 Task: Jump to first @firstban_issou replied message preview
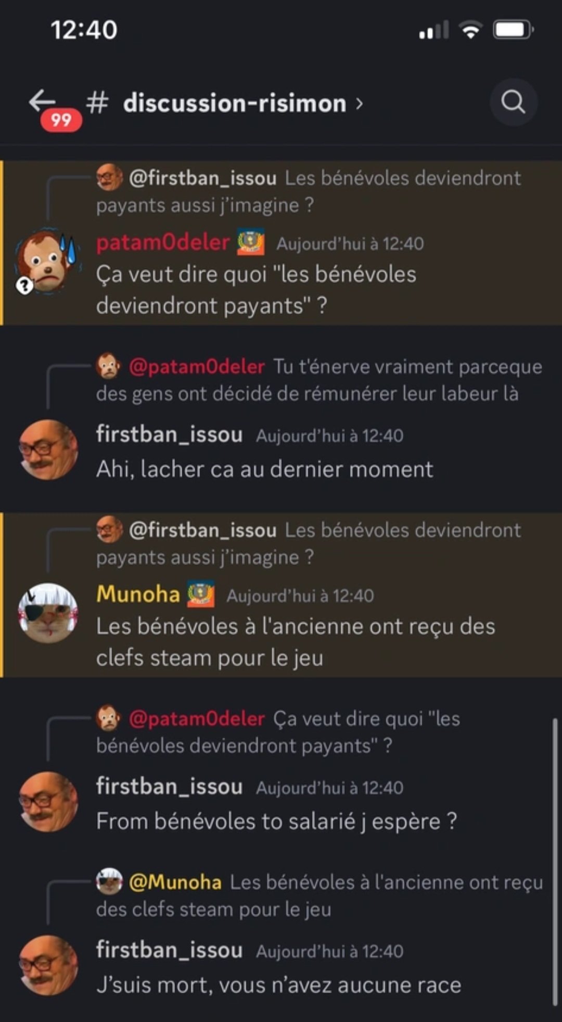(x=309, y=191)
